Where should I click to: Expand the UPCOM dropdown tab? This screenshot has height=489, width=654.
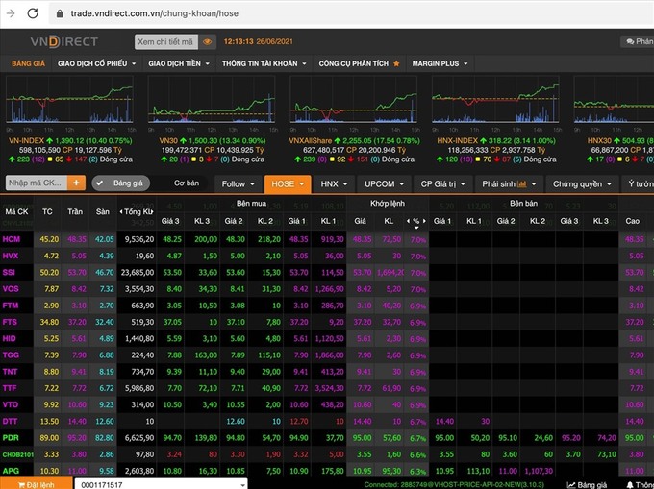click(384, 184)
